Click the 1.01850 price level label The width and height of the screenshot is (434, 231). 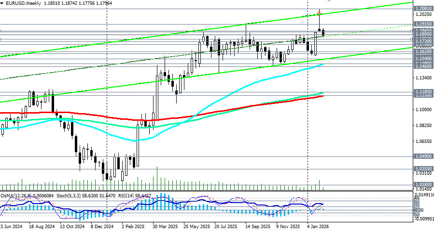pyautogui.click(x=423, y=184)
